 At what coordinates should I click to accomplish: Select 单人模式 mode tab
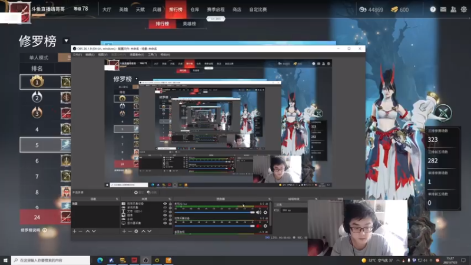pos(39,58)
